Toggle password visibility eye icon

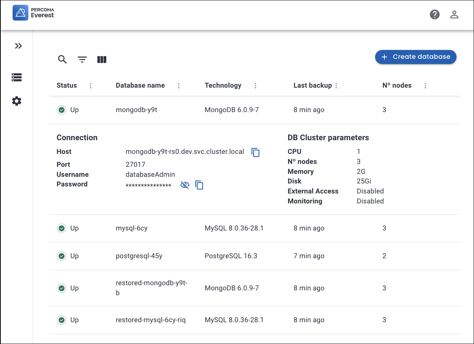click(184, 185)
